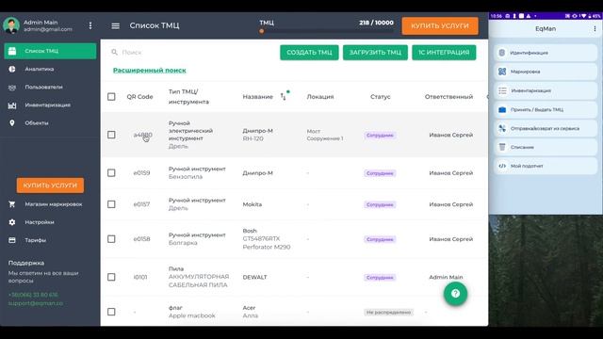Image resolution: width=603 pixels, height=339 pixels.
Task: Click the Аналитика pie chart icon
Action: (x=12, y=69)
